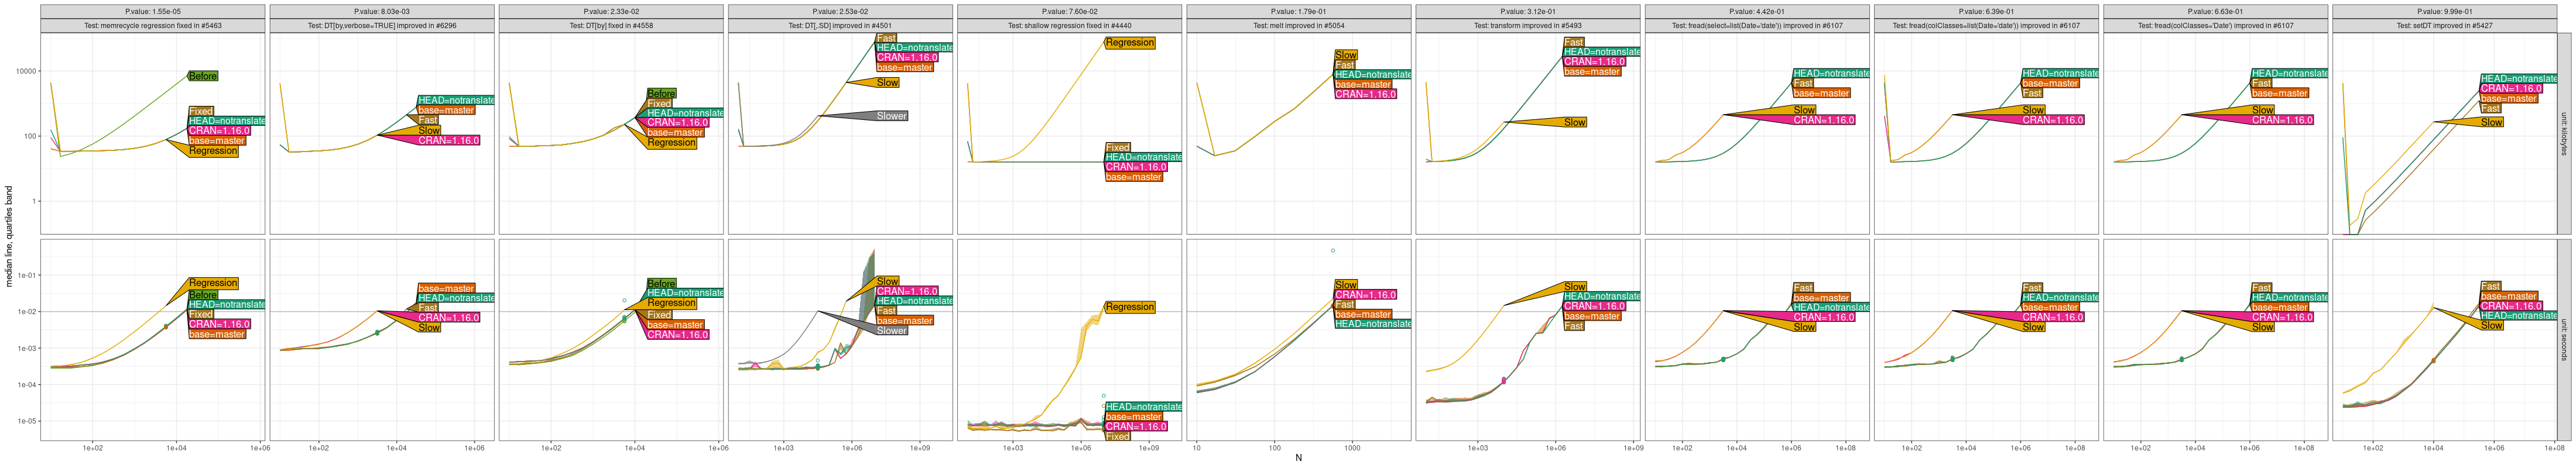Click gray 'Slower' label in DT[,.SD] kilobytes panel
Viewport: 2576px width, 468px height.
[x=892, y=116]
